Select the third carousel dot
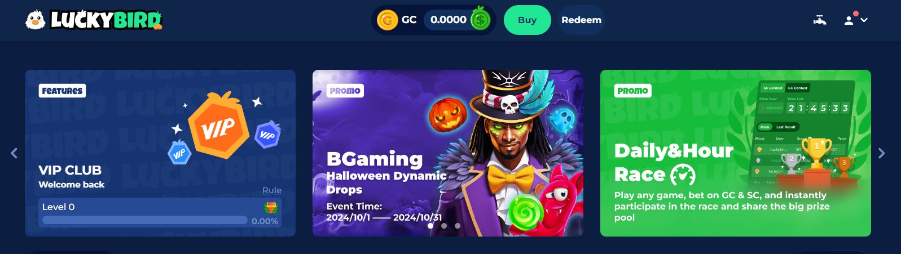This screenshot has height=254, width=901. click(x=458, y=226)
